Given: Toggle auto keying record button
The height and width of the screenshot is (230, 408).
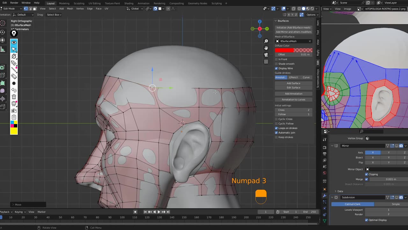Looking at the screenshot, I should (x=135, y=212).
